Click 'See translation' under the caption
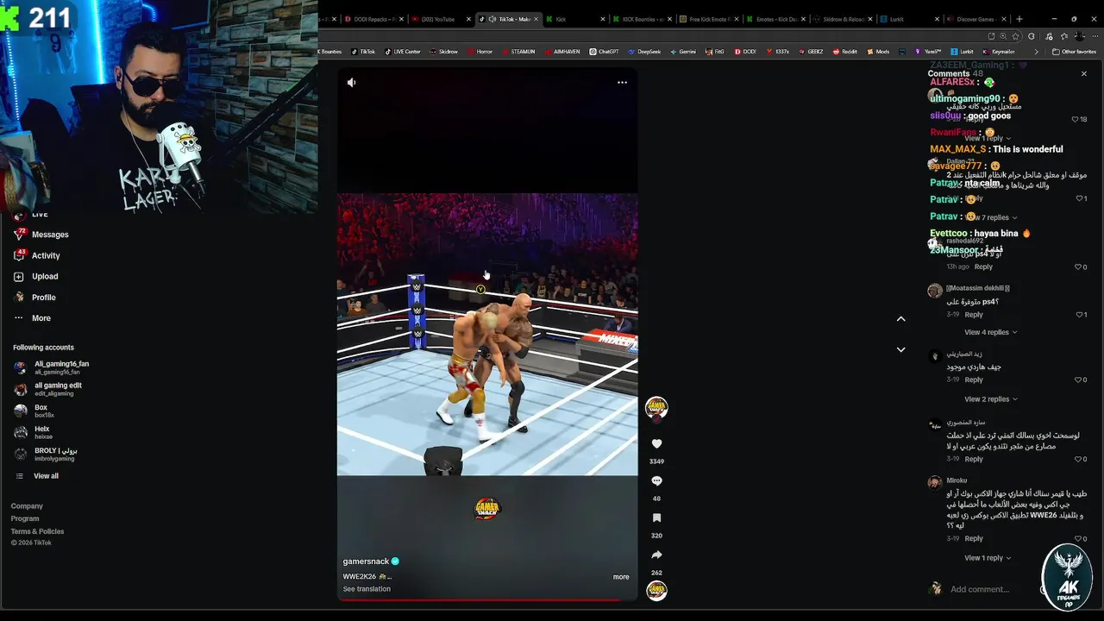This screenshot has height=621, width=1104. 367,589
